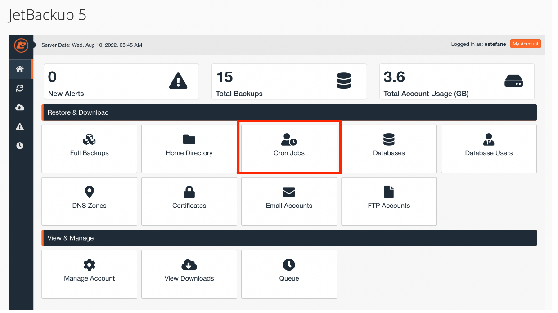
Task: Click the Certificates padlock icon
Action: 189,192
